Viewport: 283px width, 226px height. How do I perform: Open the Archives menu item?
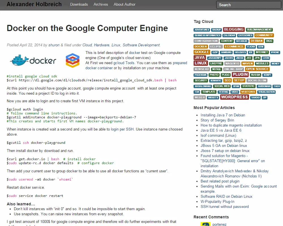pos(101,4)
